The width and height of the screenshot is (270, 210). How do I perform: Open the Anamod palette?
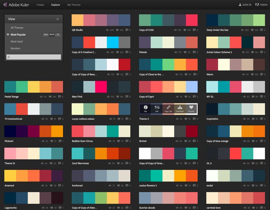(x=34, y=176)
